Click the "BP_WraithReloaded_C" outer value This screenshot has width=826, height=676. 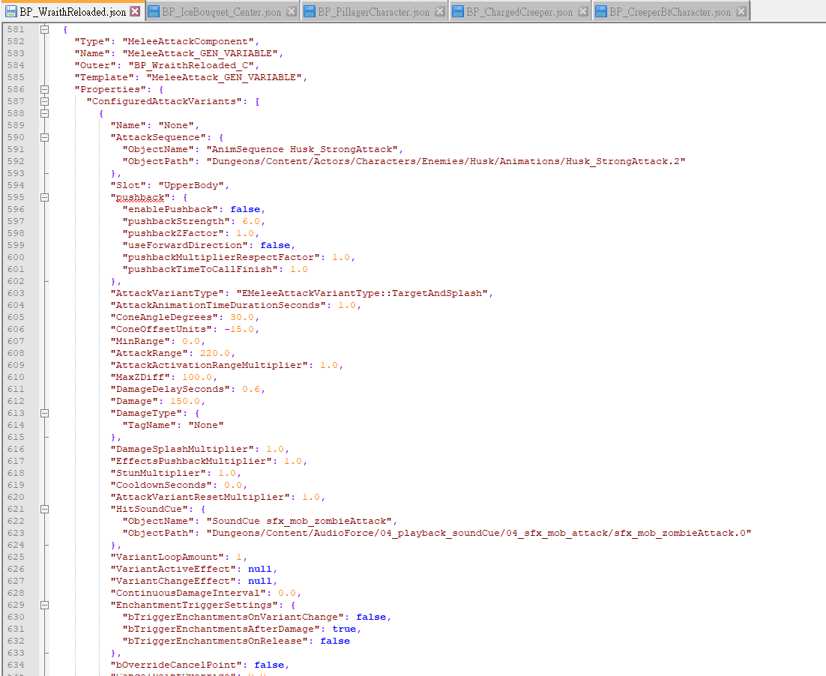coord(191,65)
